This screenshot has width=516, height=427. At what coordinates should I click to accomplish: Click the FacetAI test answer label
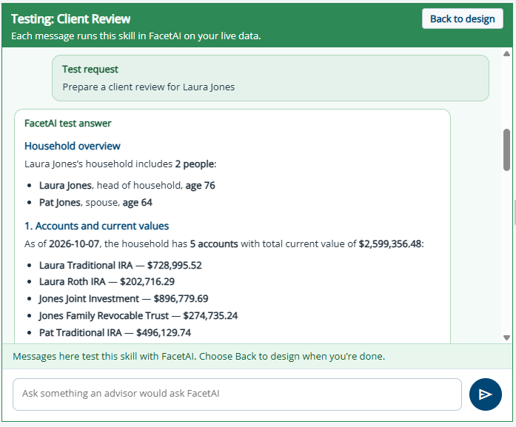[68, 124]
